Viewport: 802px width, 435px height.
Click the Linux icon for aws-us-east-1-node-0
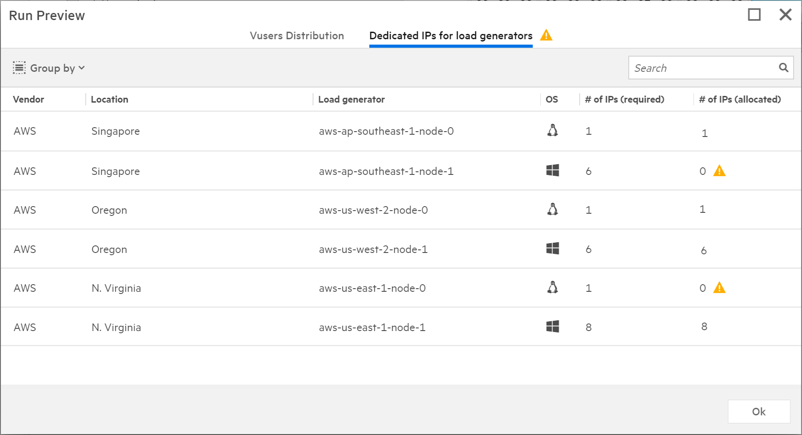(x=552, y=287)
